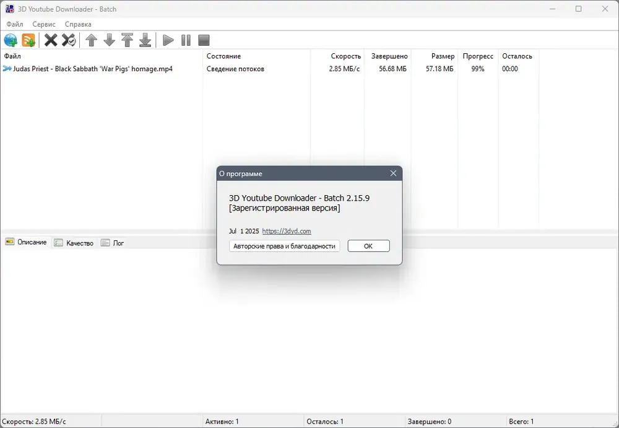Follow the https://3dyd.com link
The image size is (619, 428).
pos(287,231)
